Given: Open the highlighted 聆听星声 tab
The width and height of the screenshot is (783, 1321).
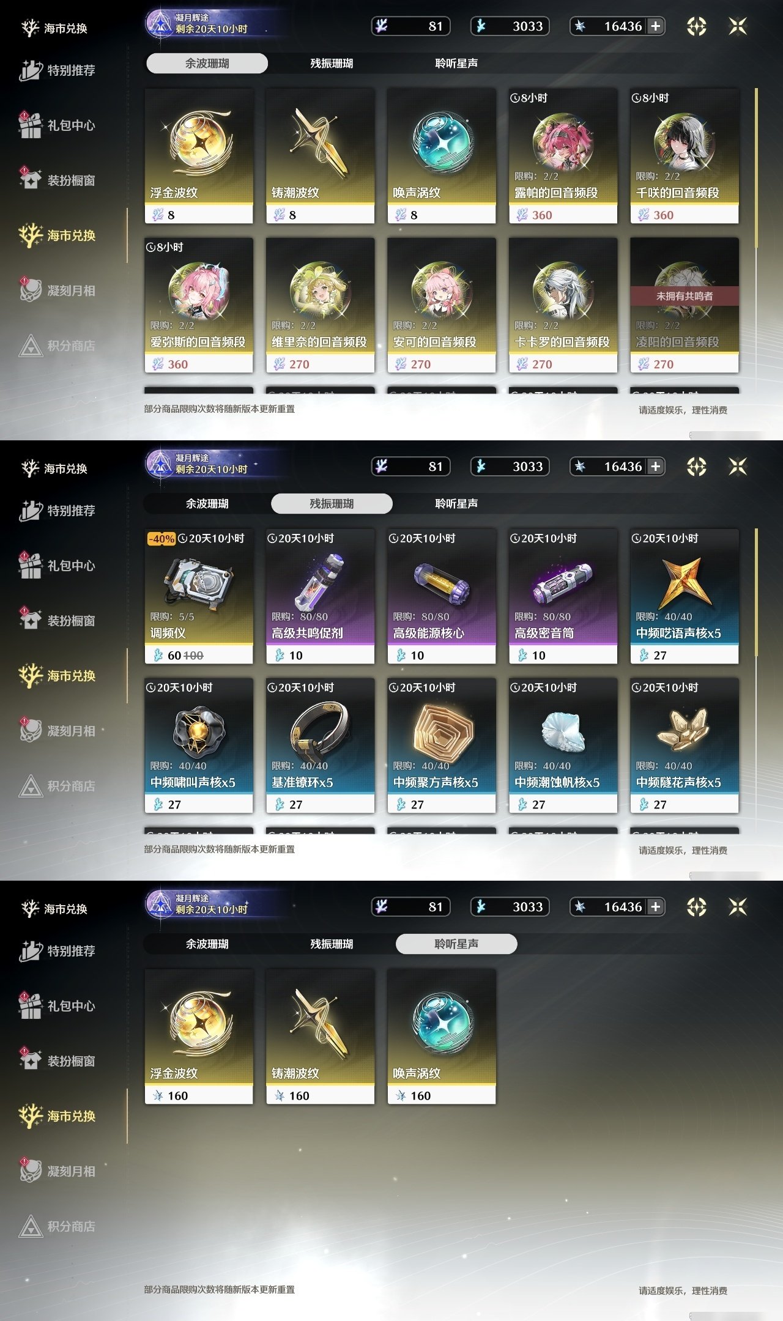Looking at the screenshot, I should [x=456, y=944].
